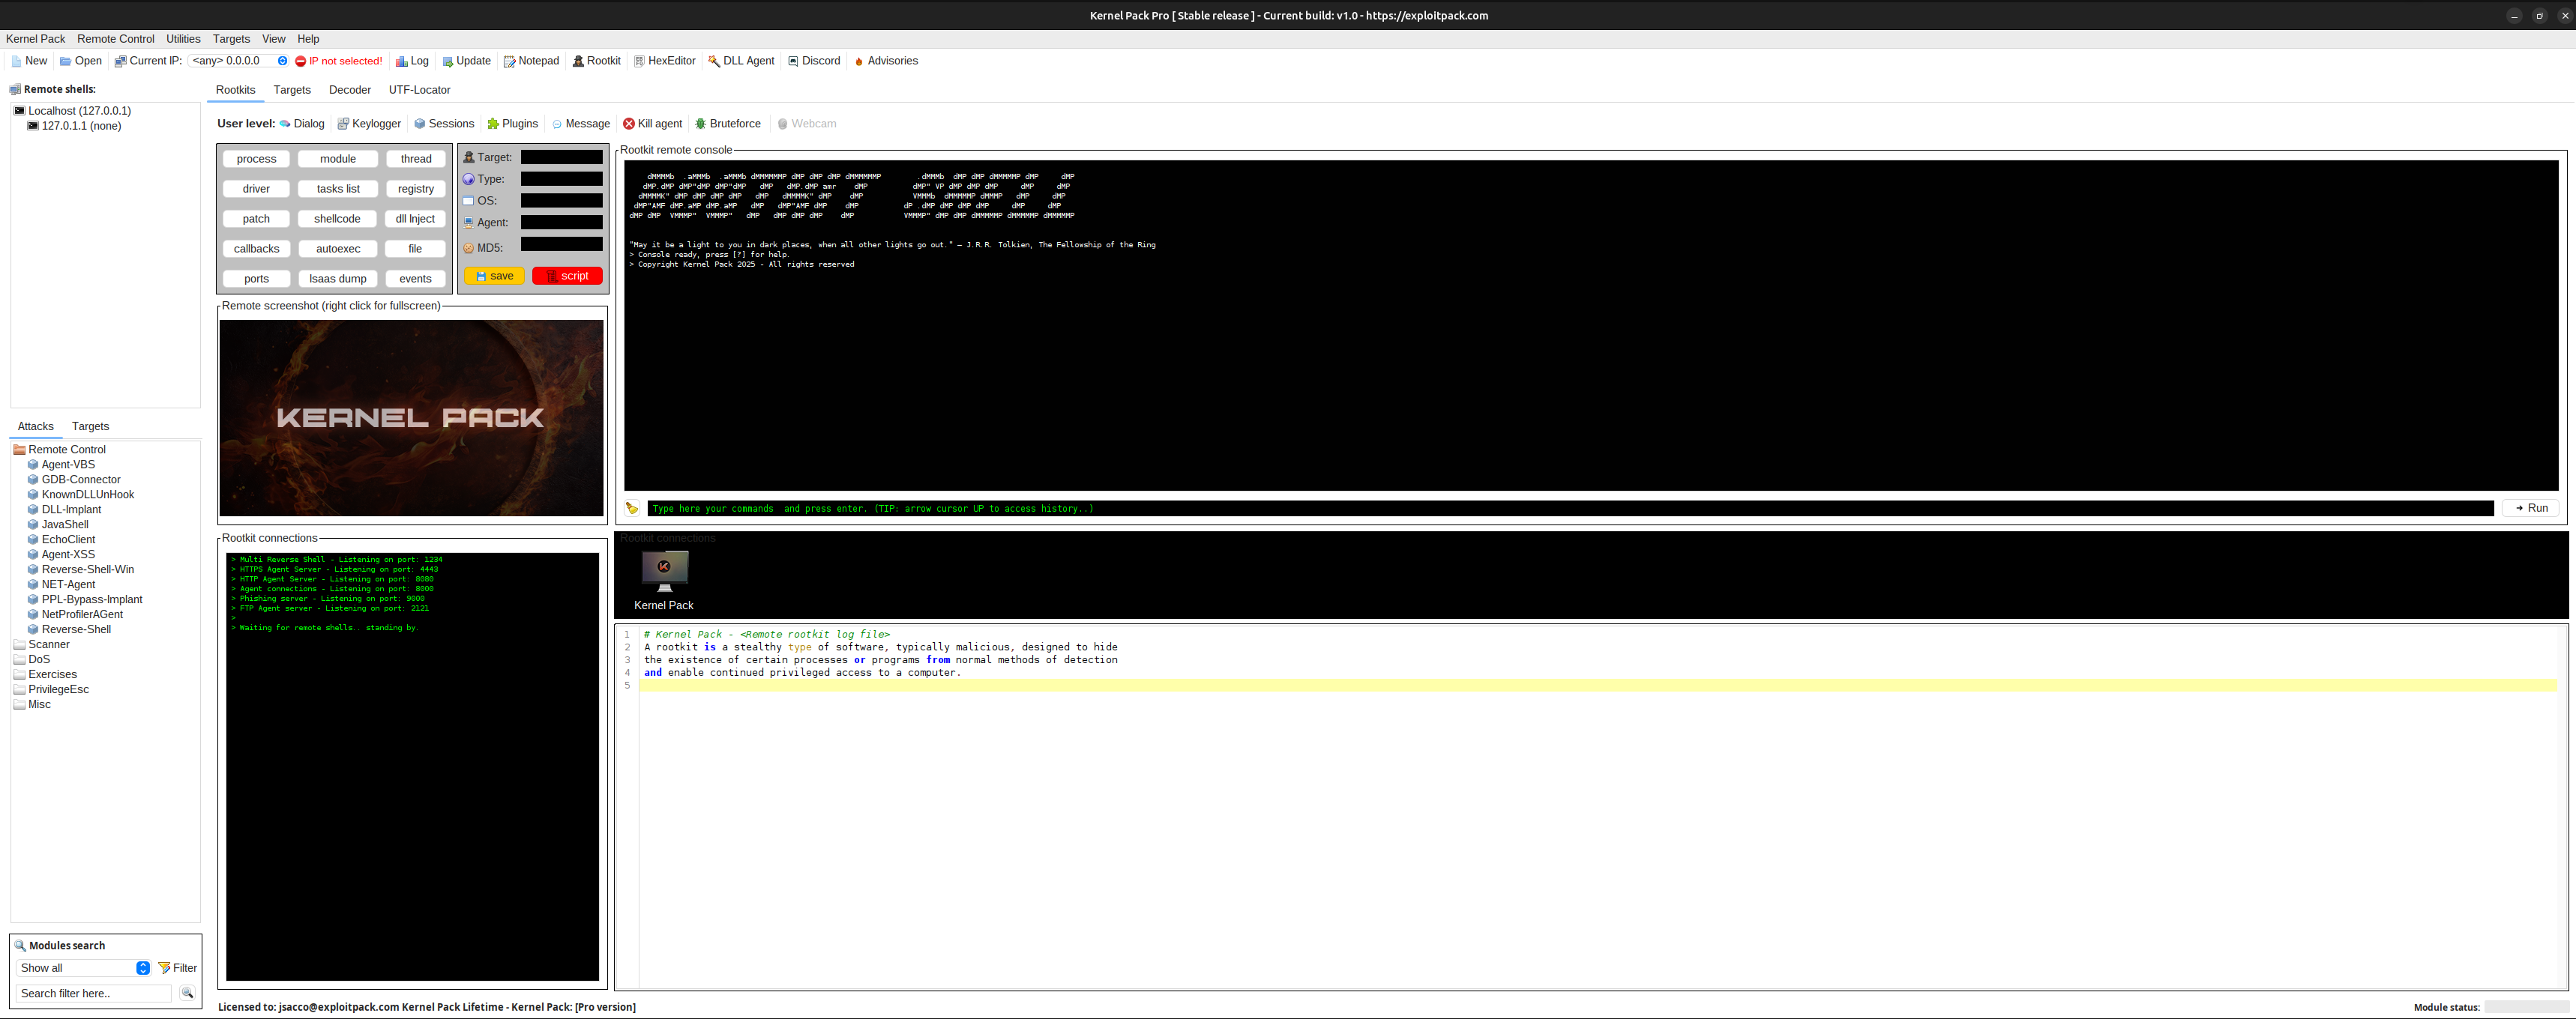
Task: Launch the Notepad tool
Action: point(531,61)
